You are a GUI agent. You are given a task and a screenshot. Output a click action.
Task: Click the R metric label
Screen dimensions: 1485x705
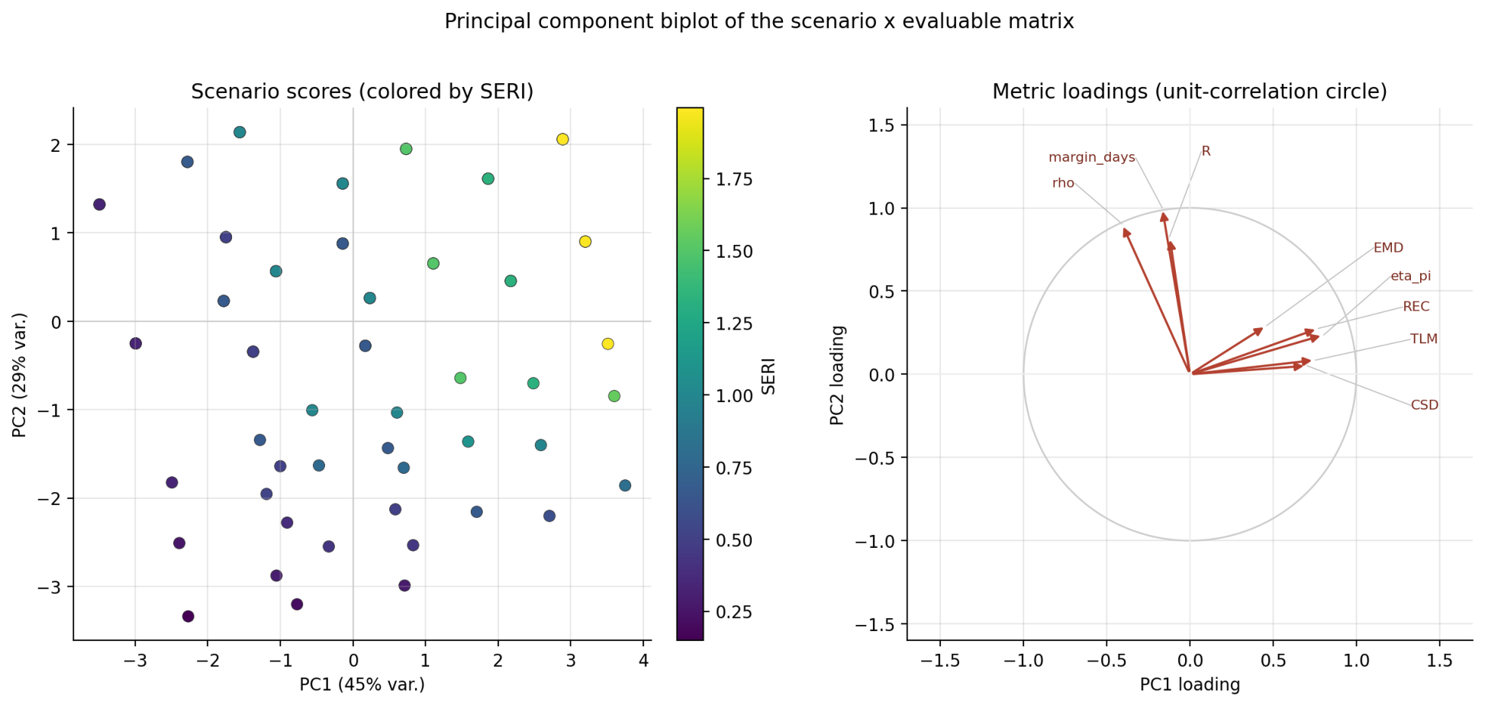point(1206,151)
